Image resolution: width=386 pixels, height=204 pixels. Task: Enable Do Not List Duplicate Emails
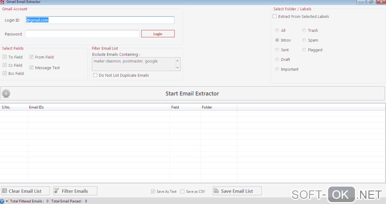[95, 75]
